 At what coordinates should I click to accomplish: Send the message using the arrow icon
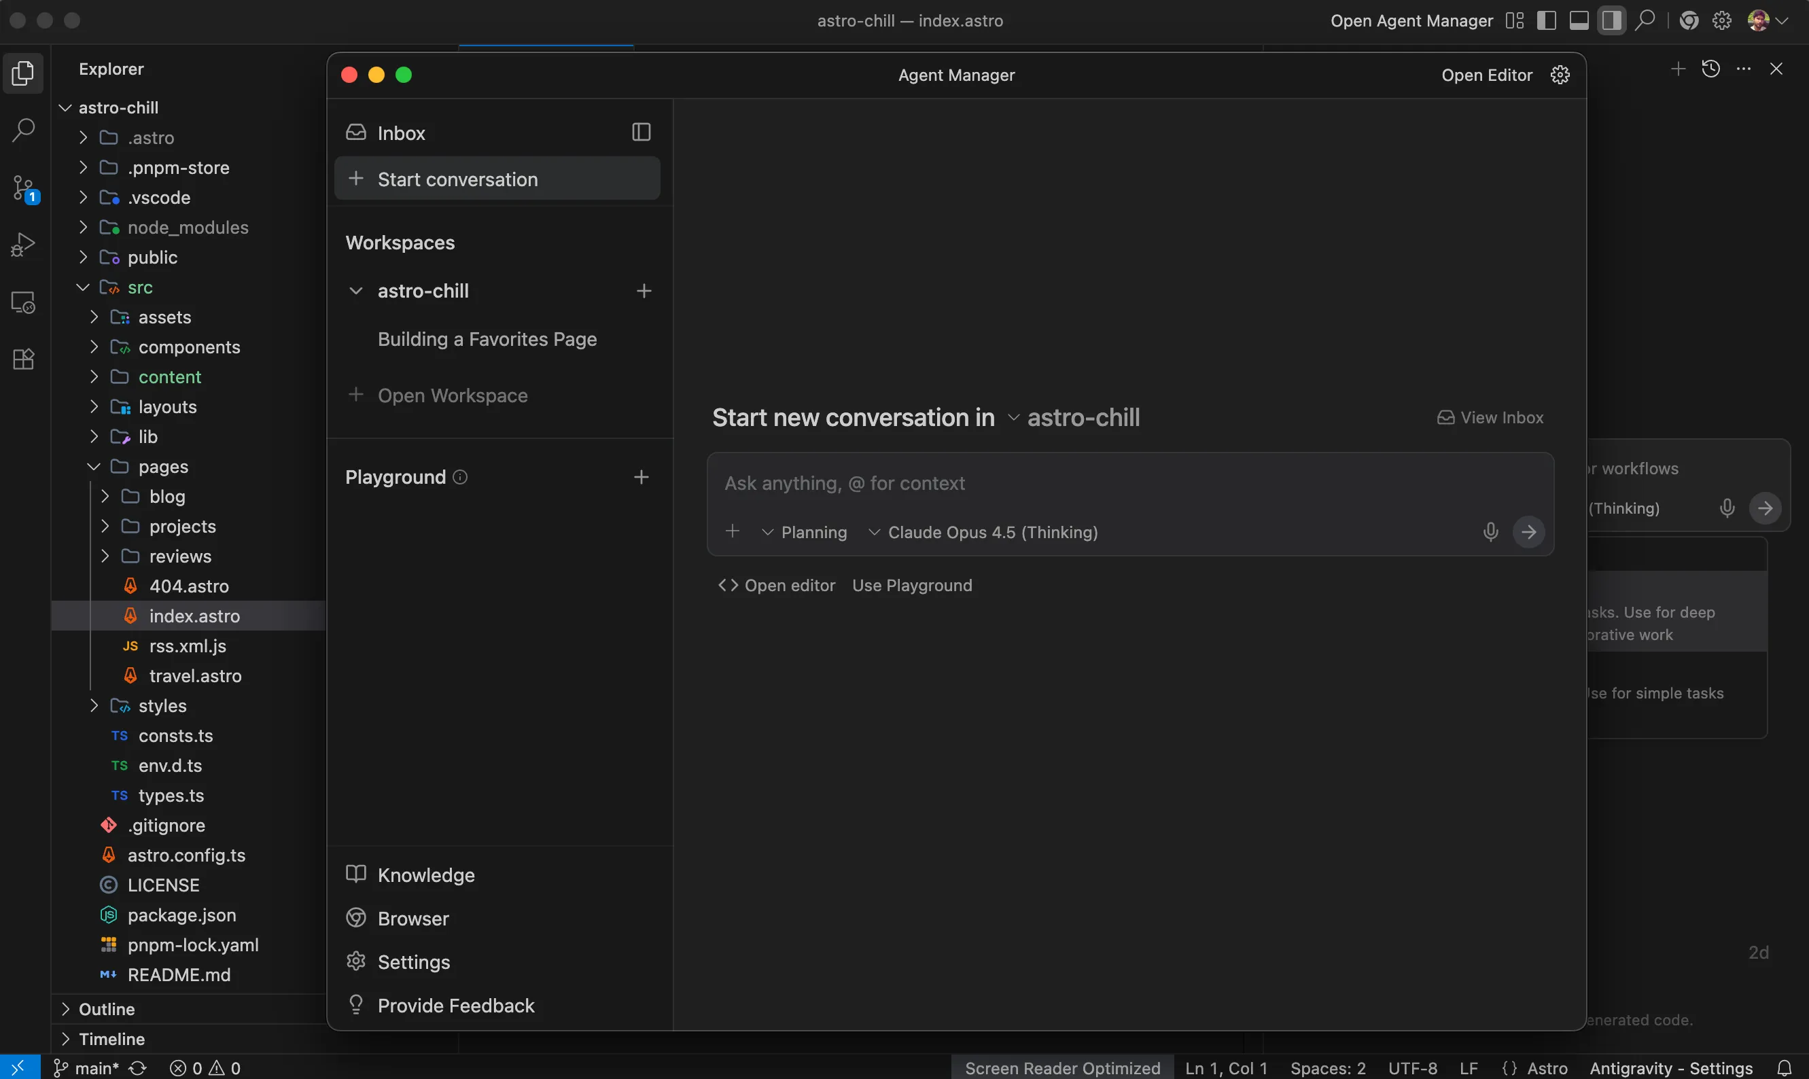click(1529, 531)
